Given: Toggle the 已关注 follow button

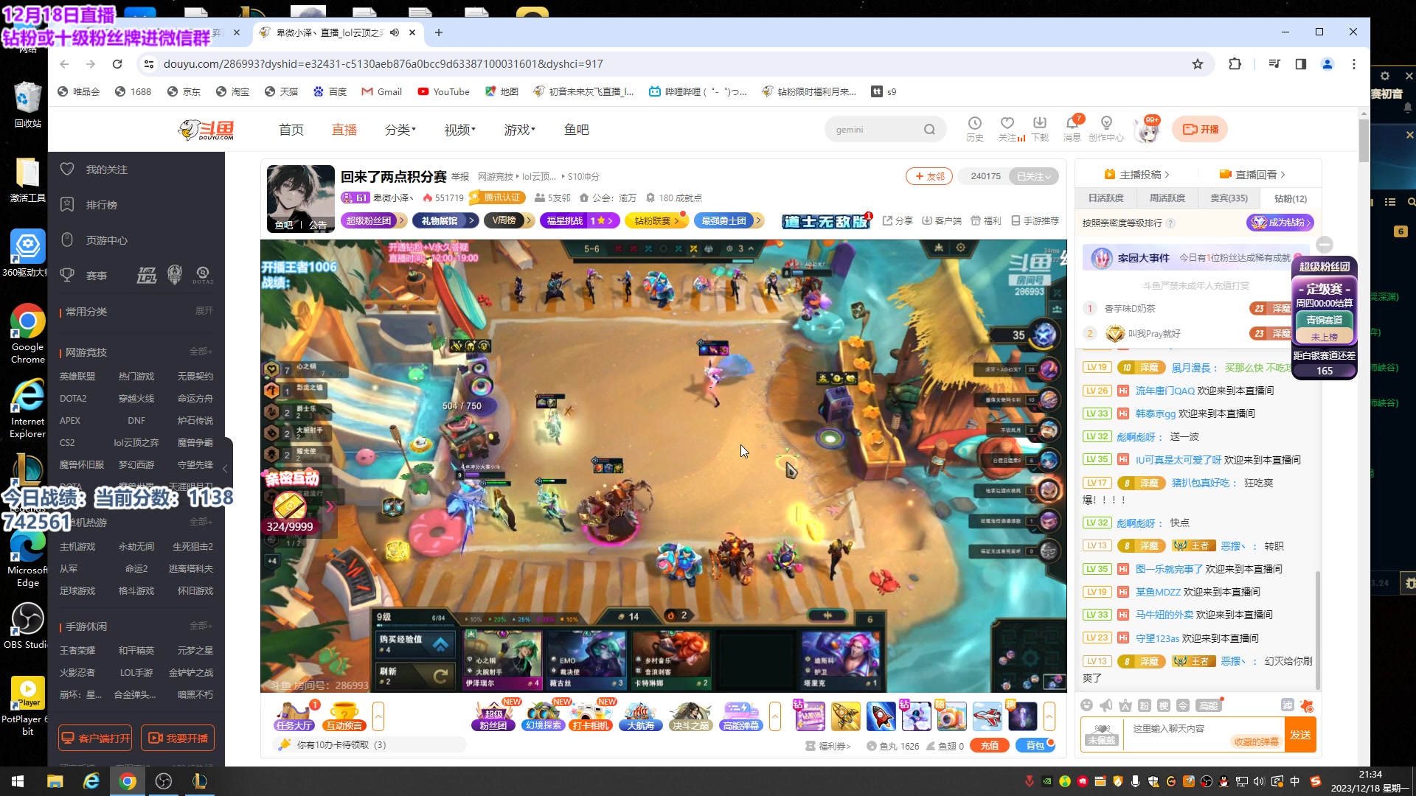Looking at the screenshot, I should (1033, 176).
